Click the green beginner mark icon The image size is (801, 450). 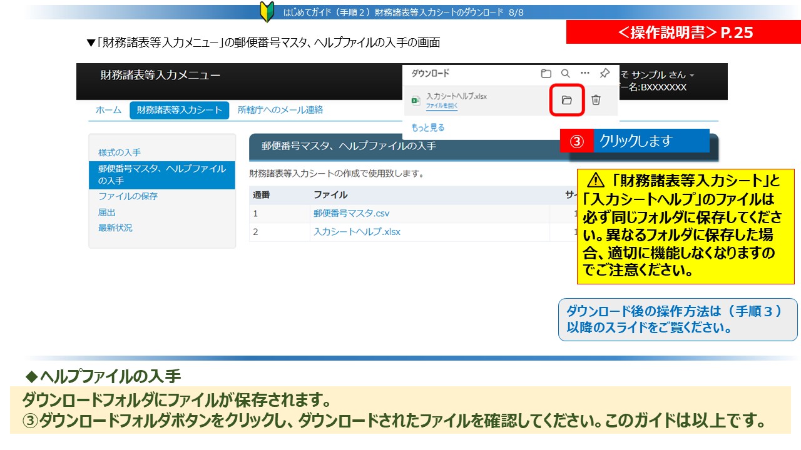[267, 12]
